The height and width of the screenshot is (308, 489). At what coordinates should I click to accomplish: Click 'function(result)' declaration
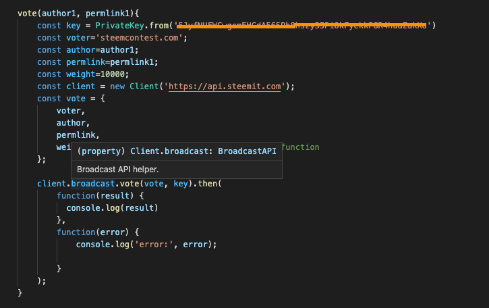click(x=95, y=196)
